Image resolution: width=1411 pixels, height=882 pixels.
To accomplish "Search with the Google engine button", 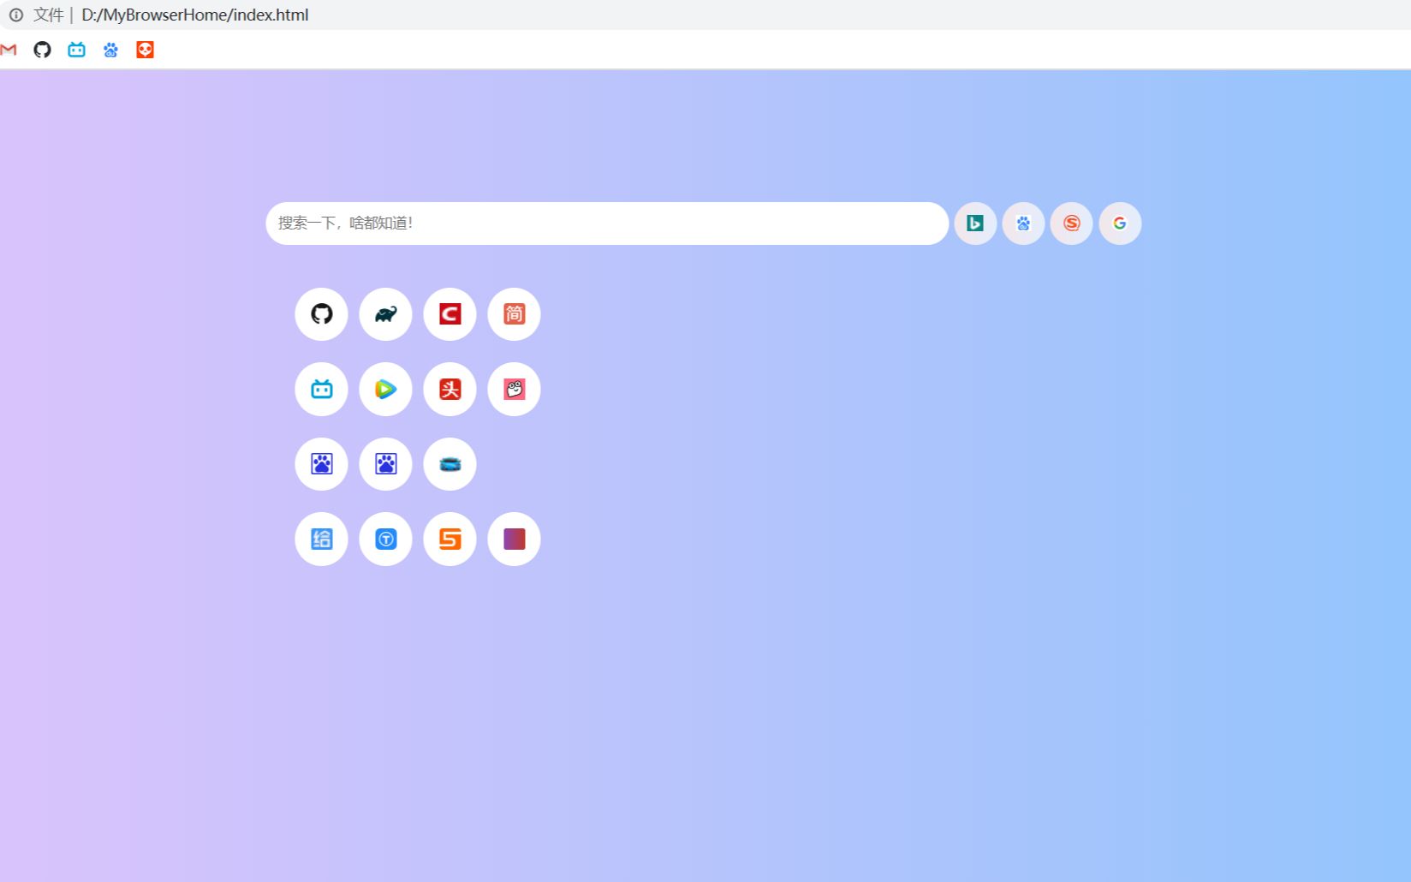I will tap(1120, 223).
